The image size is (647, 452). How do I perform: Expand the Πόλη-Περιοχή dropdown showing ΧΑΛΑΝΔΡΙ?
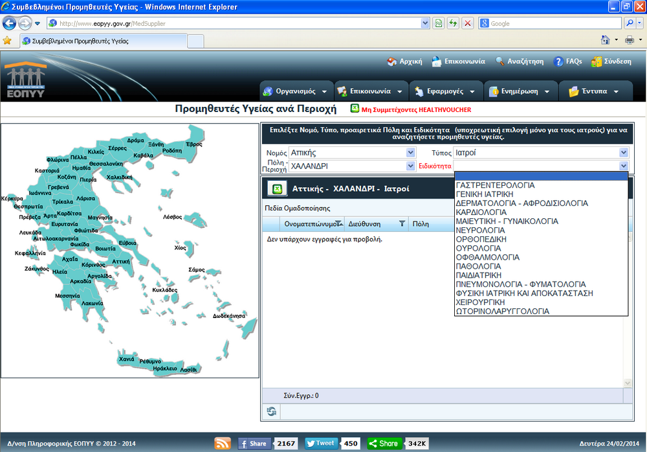point(410,166)
